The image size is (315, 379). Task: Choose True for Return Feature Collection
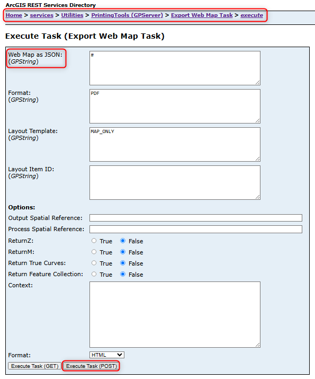tap(94, 274)
